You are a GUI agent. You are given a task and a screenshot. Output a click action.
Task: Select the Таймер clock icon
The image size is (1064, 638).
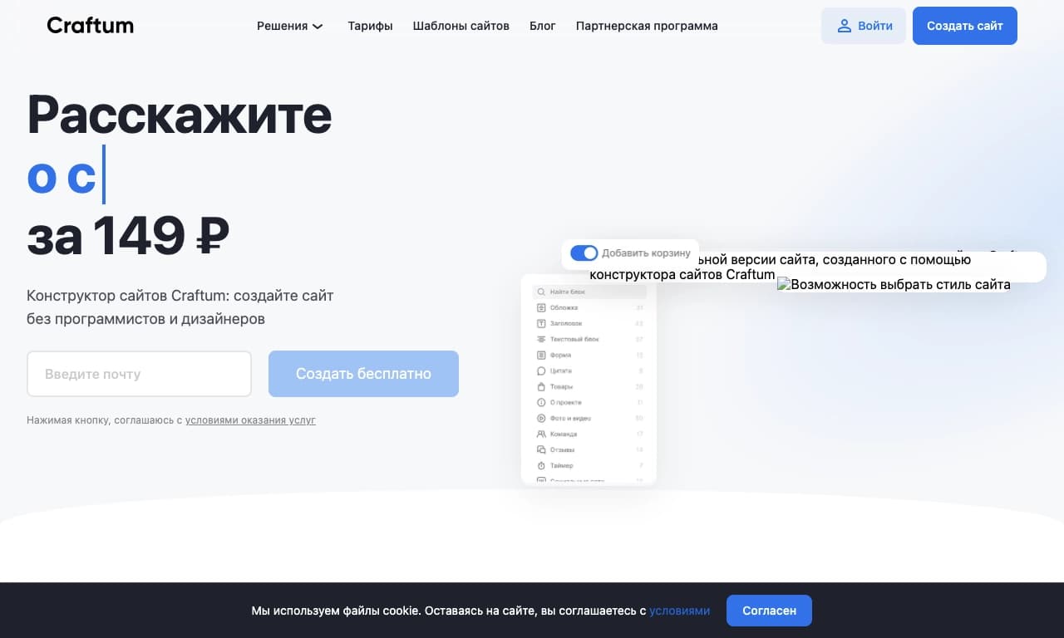point(541,466)
